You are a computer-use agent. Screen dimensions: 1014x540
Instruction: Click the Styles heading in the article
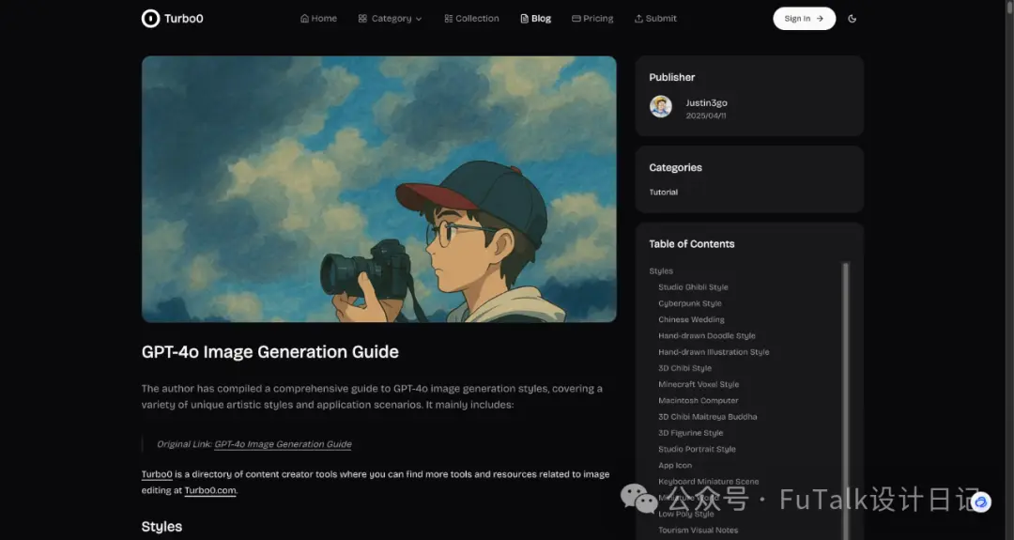tap(161, 527)
